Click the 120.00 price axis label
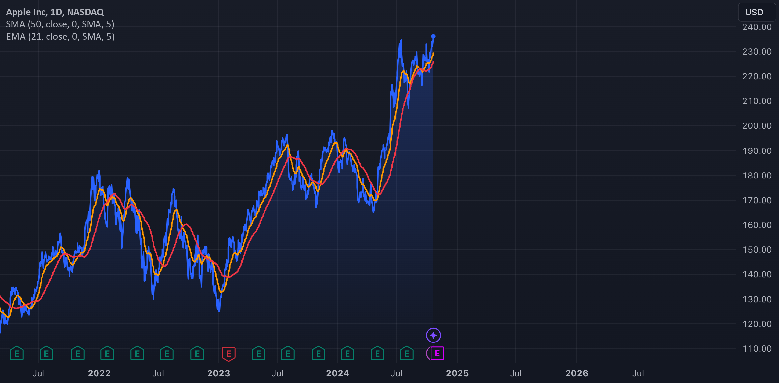 pyautogui.click(x=757, y=324)
